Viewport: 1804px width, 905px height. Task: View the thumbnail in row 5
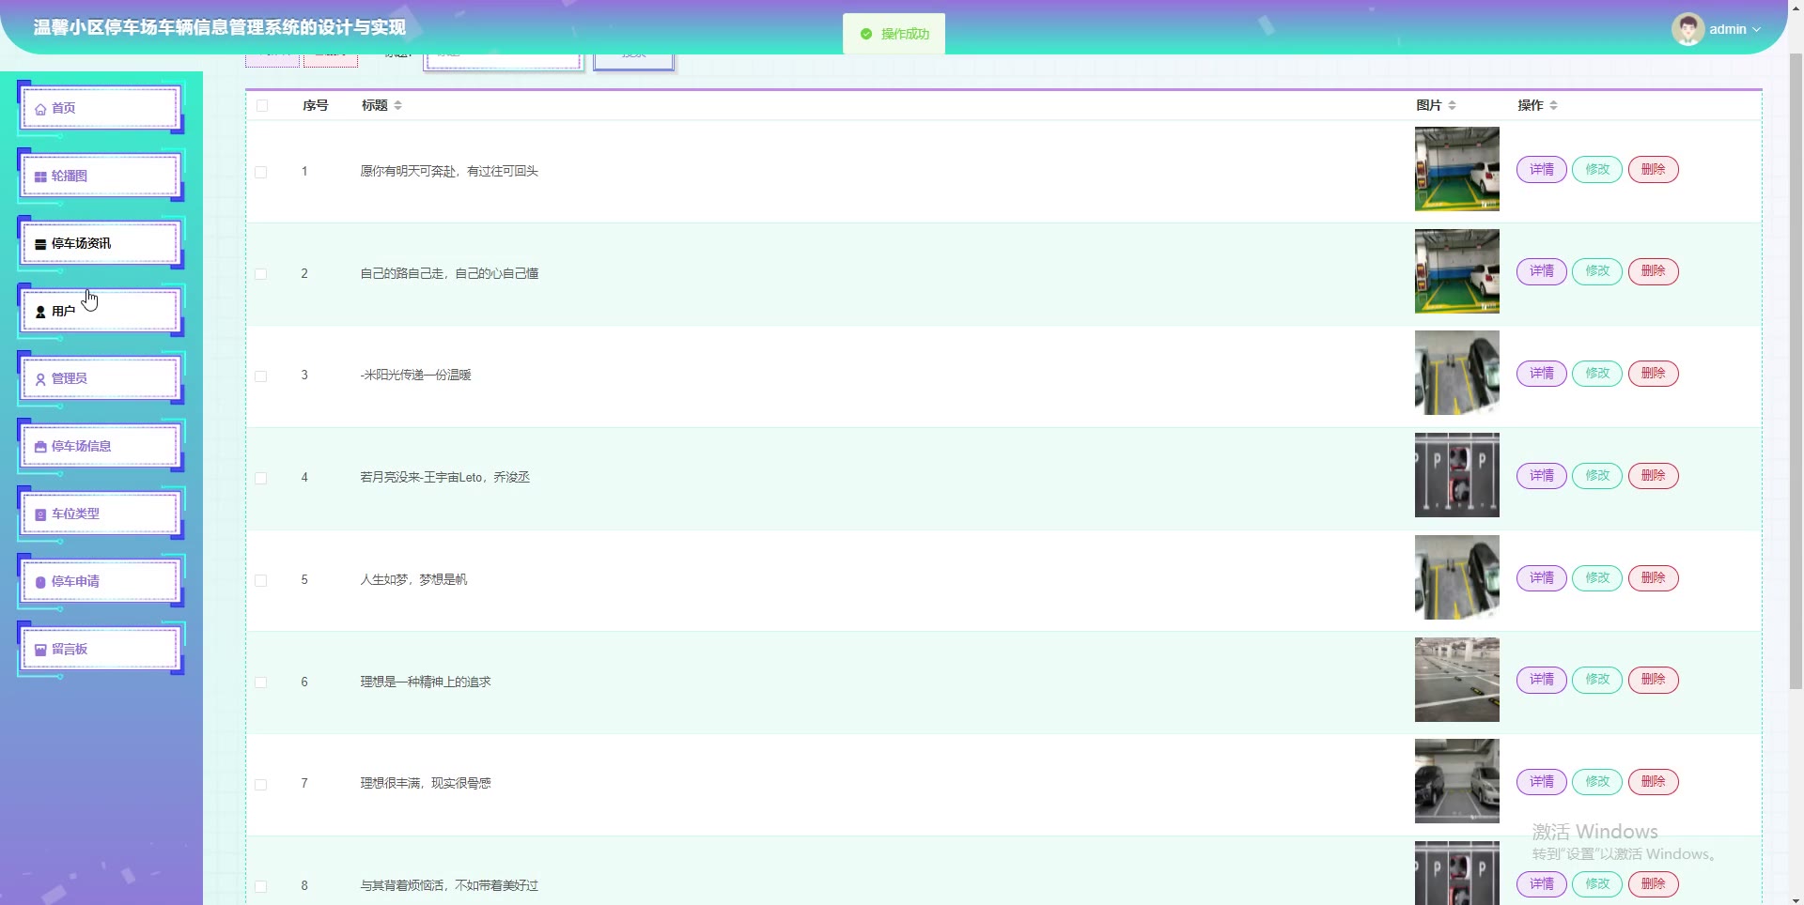[x=1457, y=577]
